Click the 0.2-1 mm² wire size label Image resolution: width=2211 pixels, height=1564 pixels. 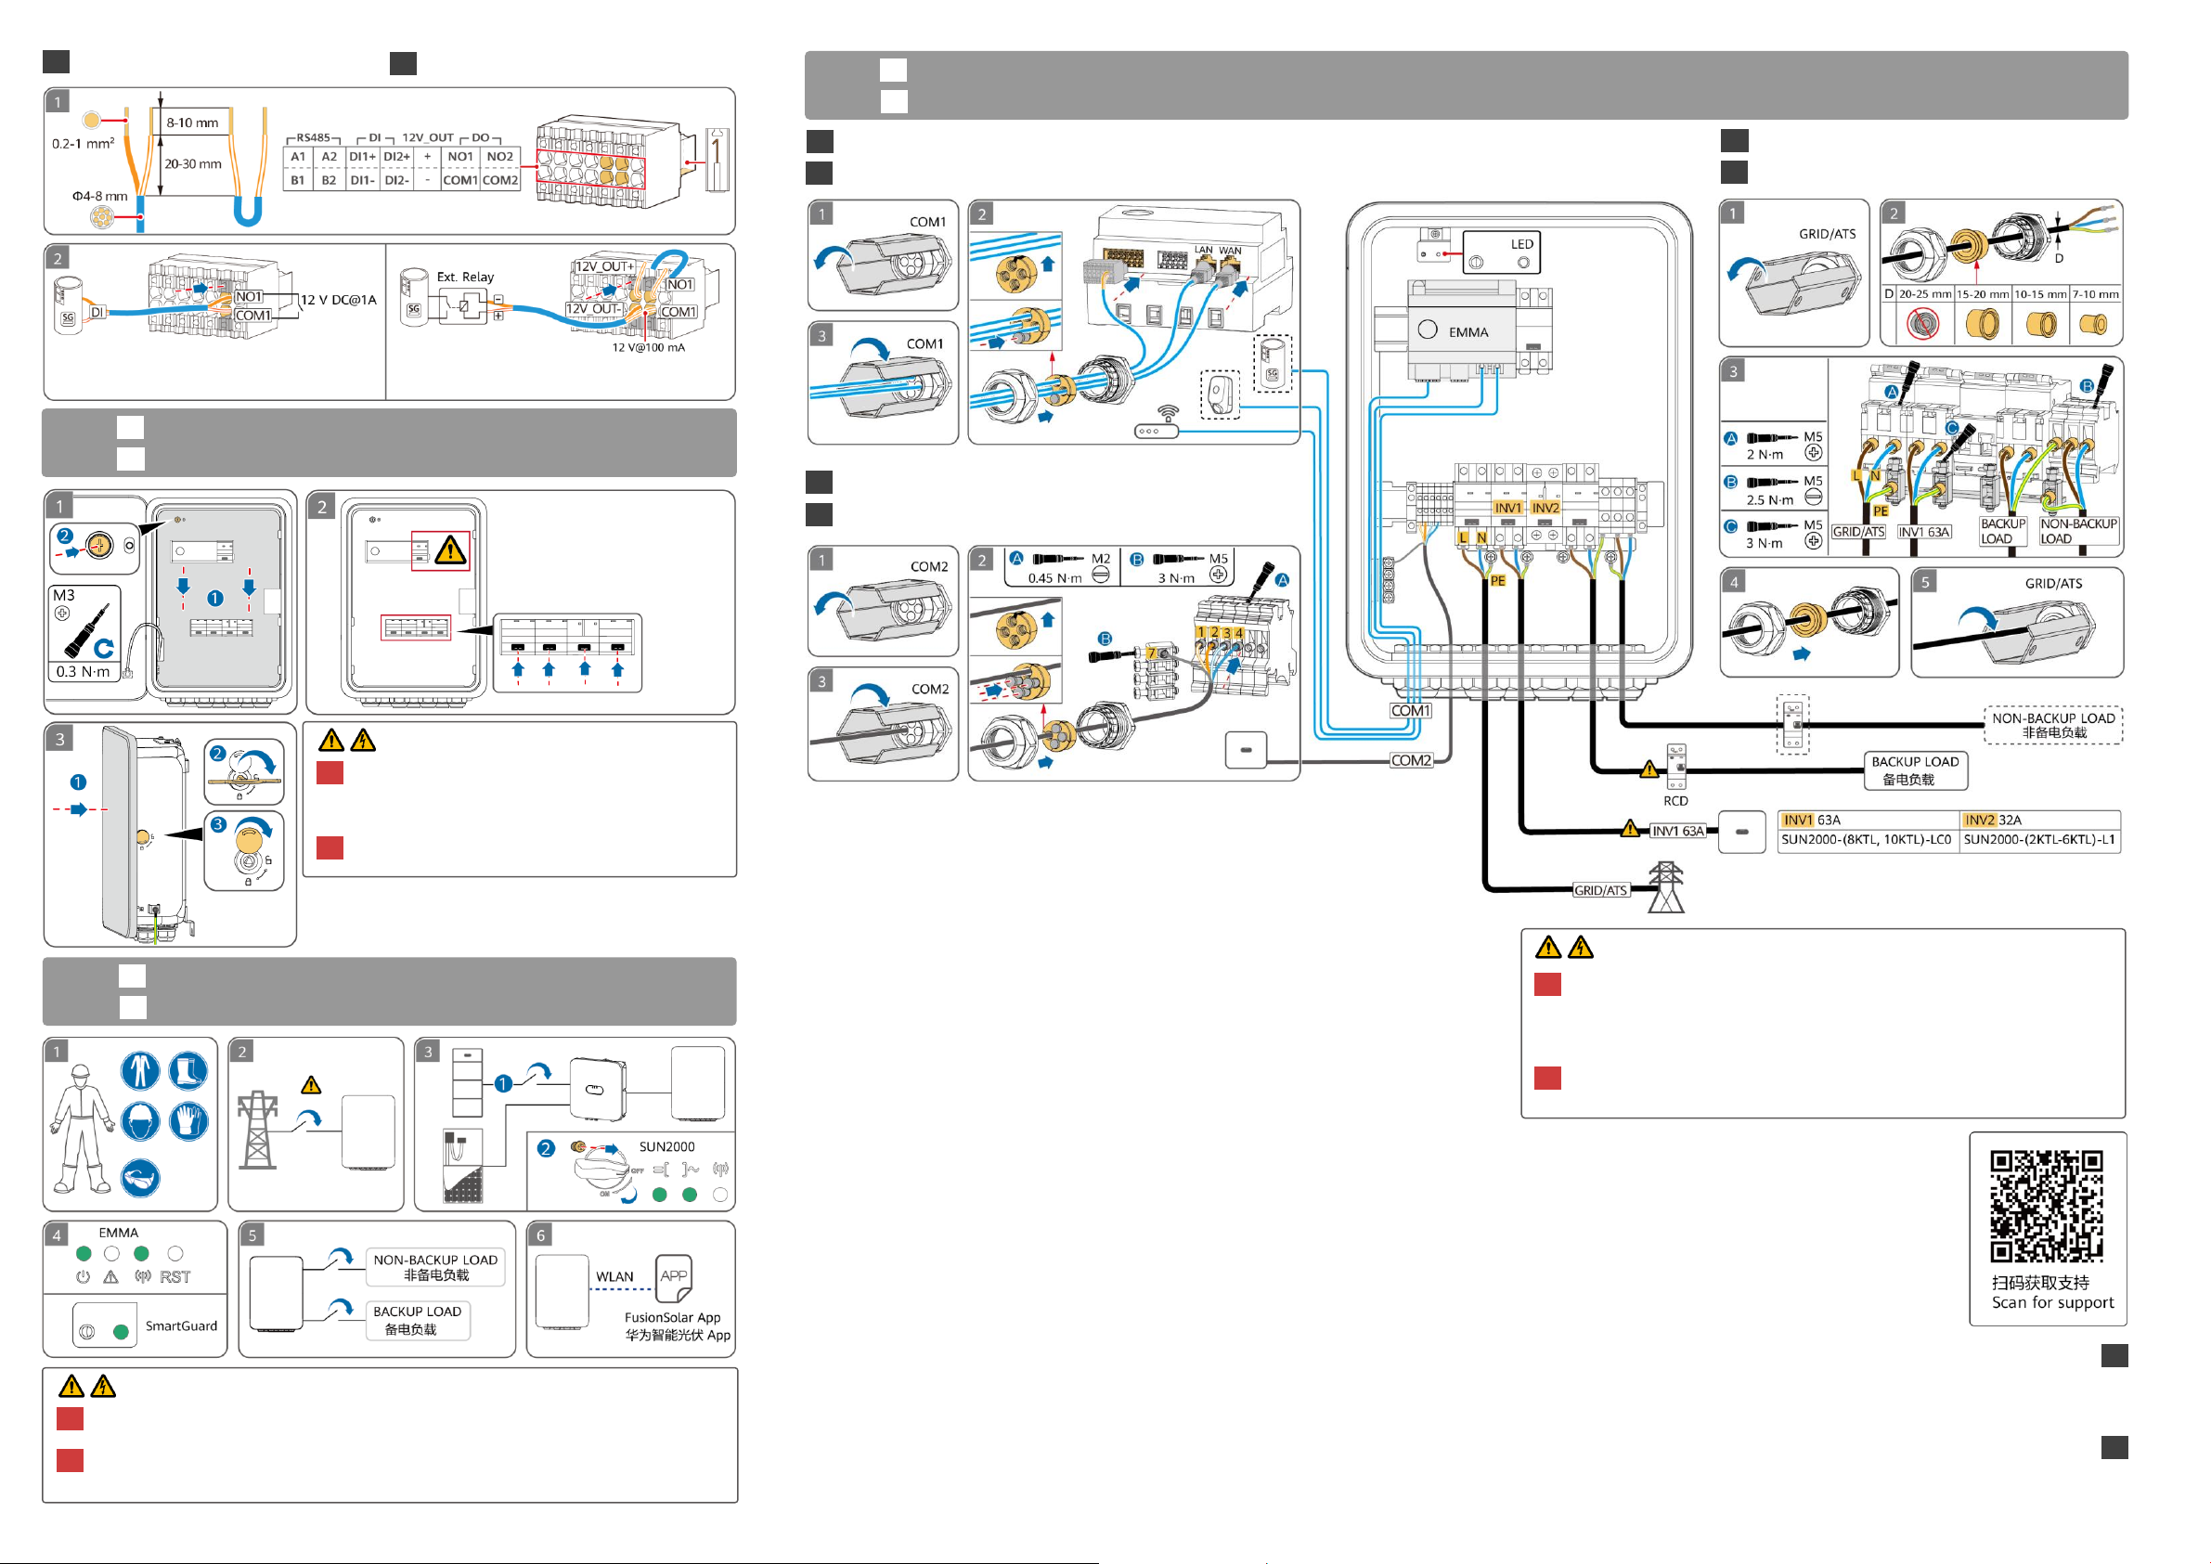click(83, 144)
